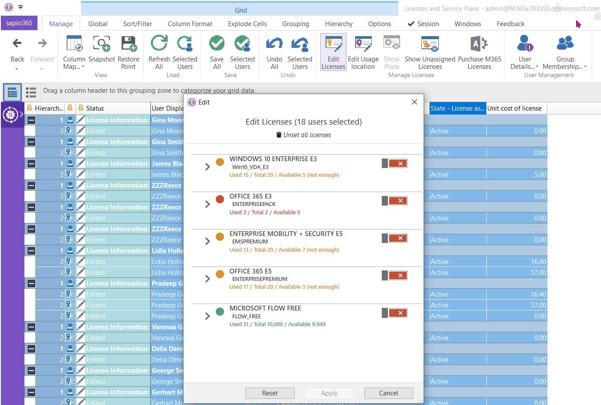This screenshot has width=601, height=405.
Task: Expand Office 365 E5 service plans
Action: (207, 279)
